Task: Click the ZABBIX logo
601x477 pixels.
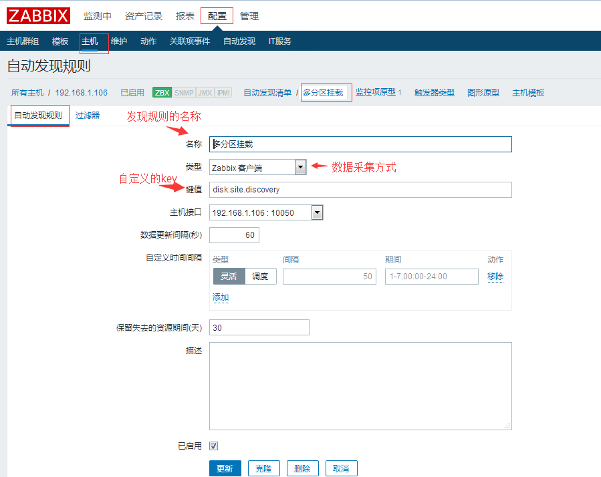Action: click(38, 15)
